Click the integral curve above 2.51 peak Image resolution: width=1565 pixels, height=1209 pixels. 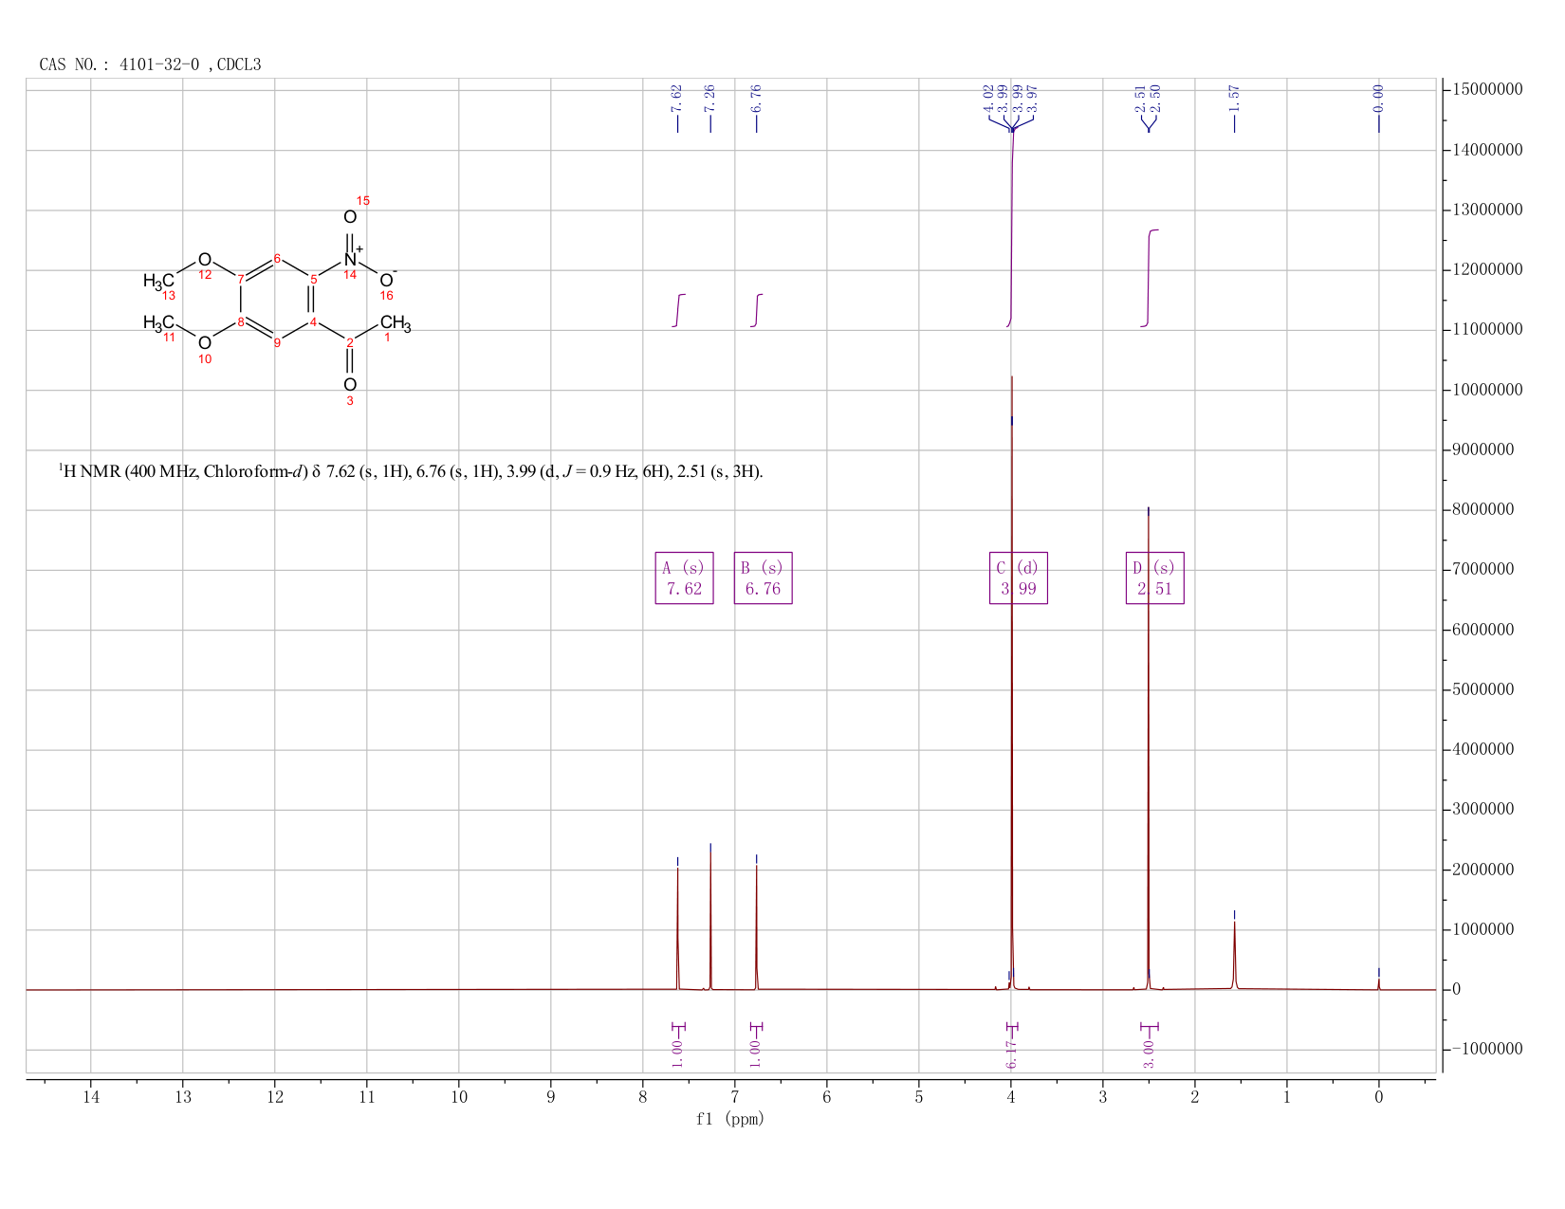point(1150,278)
